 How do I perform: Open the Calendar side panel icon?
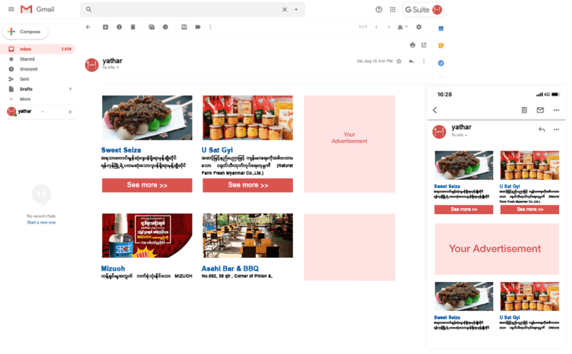pyautogui.click(x=441, y=28)
